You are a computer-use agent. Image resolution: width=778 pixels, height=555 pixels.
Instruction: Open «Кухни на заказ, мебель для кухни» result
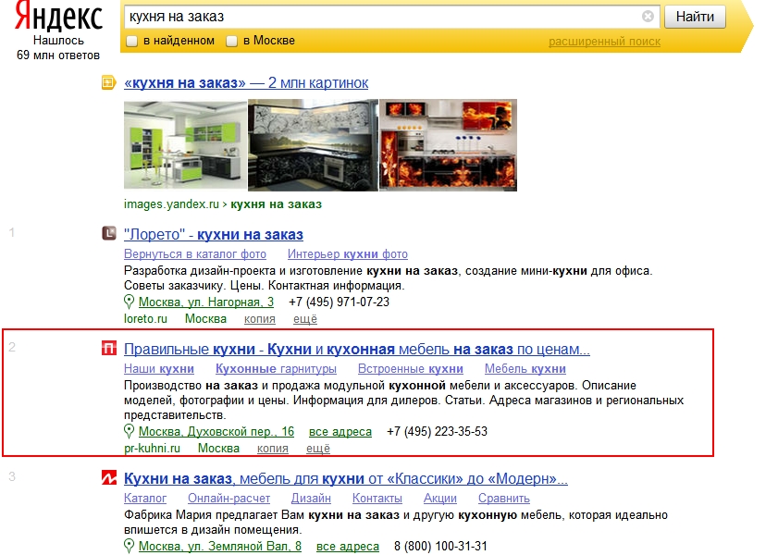[346, 478]
